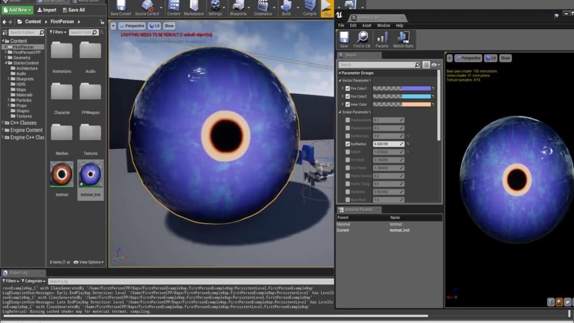Reset EyeRadius to default value
The image size is (574, 323).
pyautogui.click(x=408, y=144)
